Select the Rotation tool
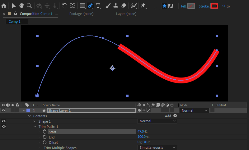The height and width of the screenshot is (150, 249). (64, 6)
